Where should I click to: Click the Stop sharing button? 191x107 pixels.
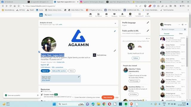tap(108, 97)
